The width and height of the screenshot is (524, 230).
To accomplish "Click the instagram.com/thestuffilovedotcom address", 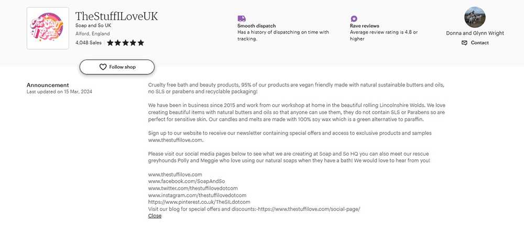I will 197,195.
